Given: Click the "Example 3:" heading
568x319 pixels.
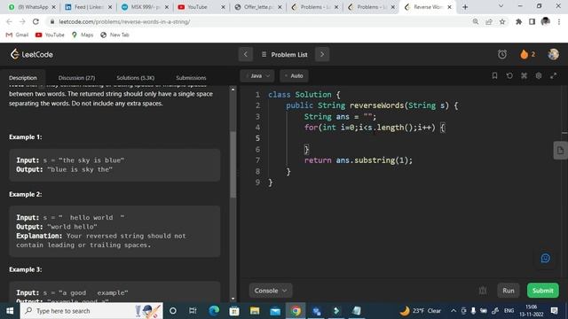Looking at the screenshot, I should coord(26,269).
